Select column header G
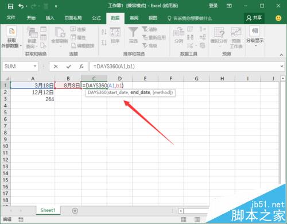 coord(196,79)
